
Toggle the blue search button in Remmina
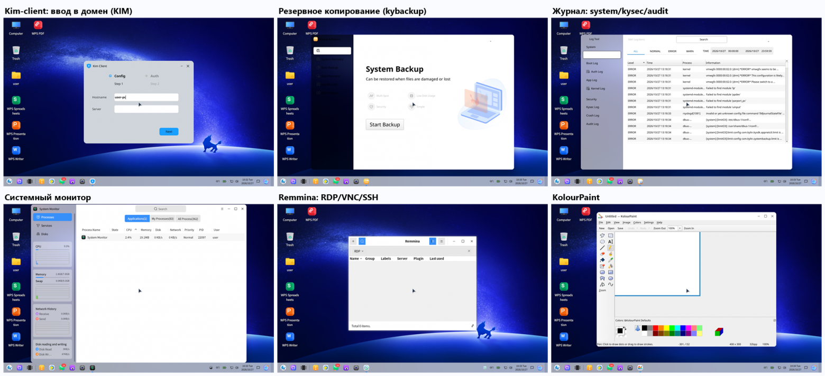click(362, 241)
